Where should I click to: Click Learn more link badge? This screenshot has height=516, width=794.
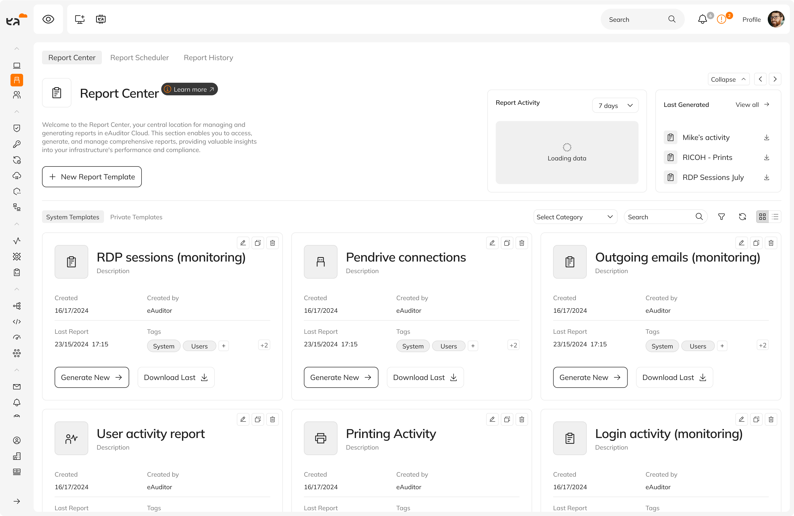(190, 89)
